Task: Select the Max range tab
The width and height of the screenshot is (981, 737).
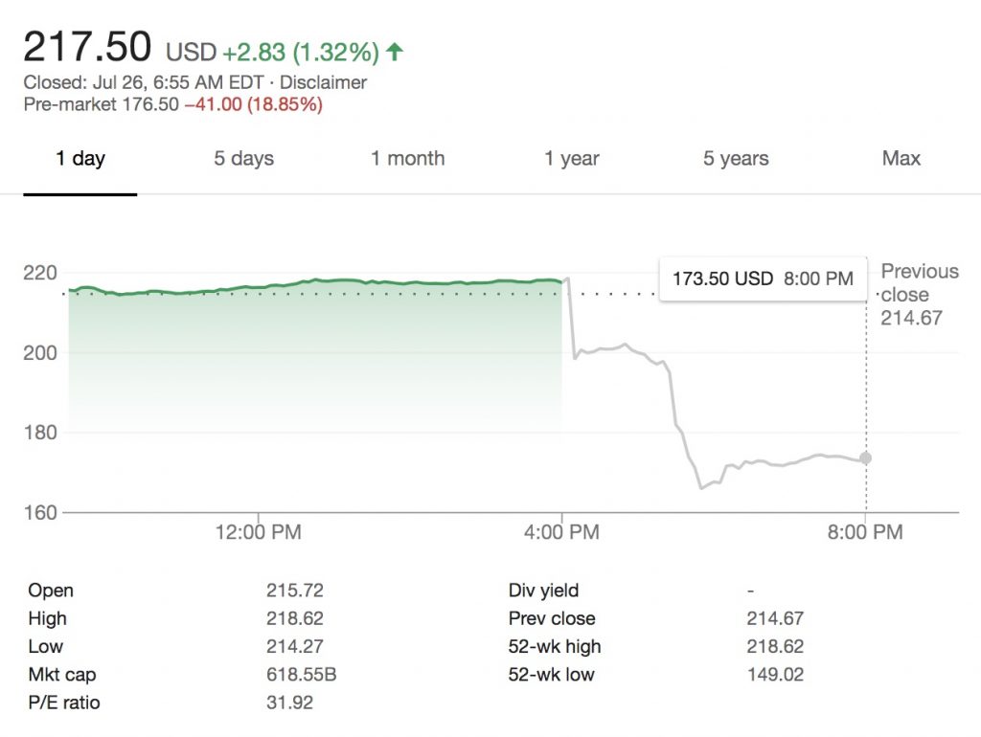Action: pyautogui.click(x=901, y=159)
